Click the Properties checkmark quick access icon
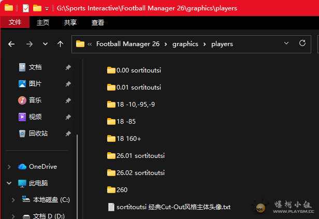This screenshot has height=219, width=319. click(26, 8)
